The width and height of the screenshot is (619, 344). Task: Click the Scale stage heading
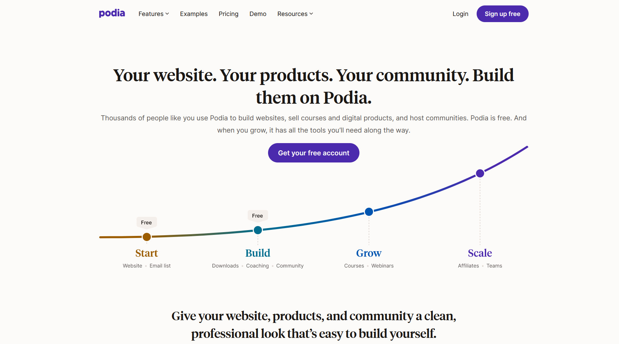(x=480, y=253)
